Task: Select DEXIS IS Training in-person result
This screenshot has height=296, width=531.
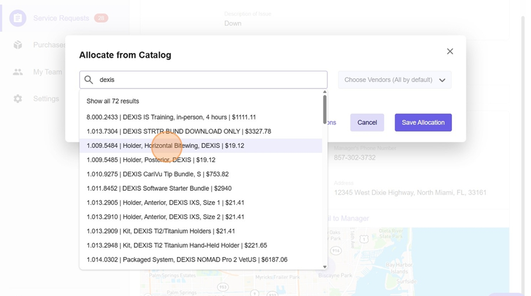Action: pyautogui.click(x=171, y=117)
